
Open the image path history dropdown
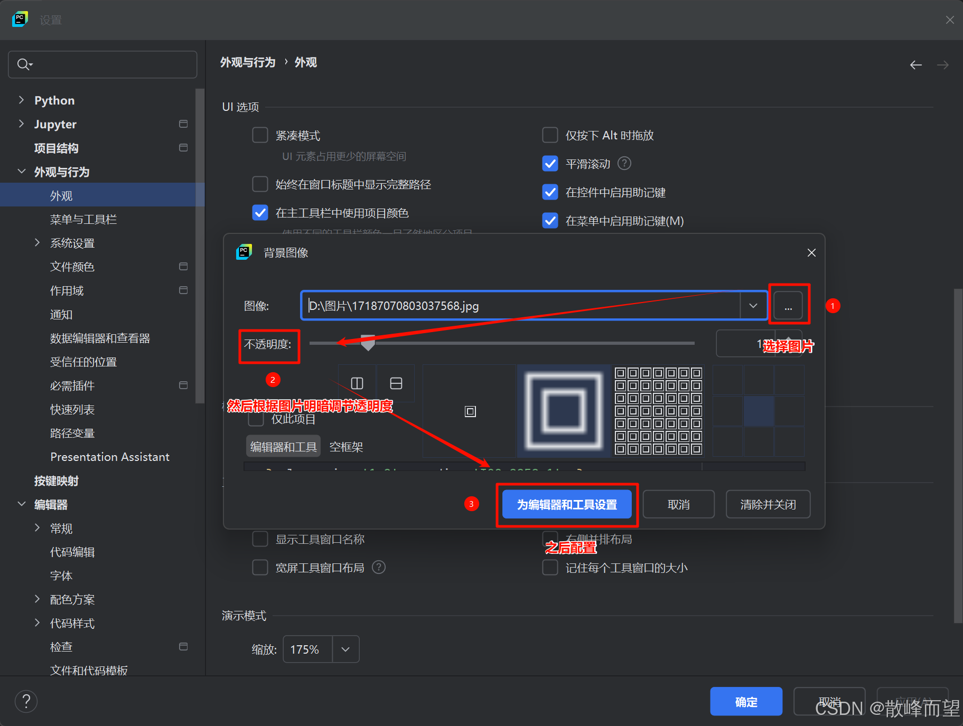click(753, 305)
